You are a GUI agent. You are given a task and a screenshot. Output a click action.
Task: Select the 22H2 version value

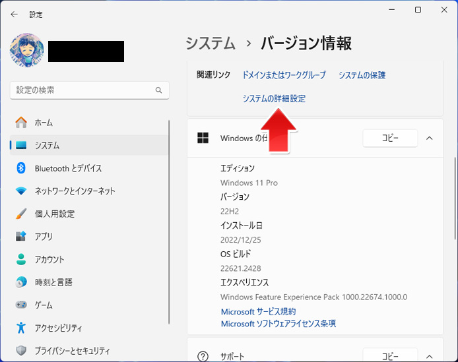(230, 212)
